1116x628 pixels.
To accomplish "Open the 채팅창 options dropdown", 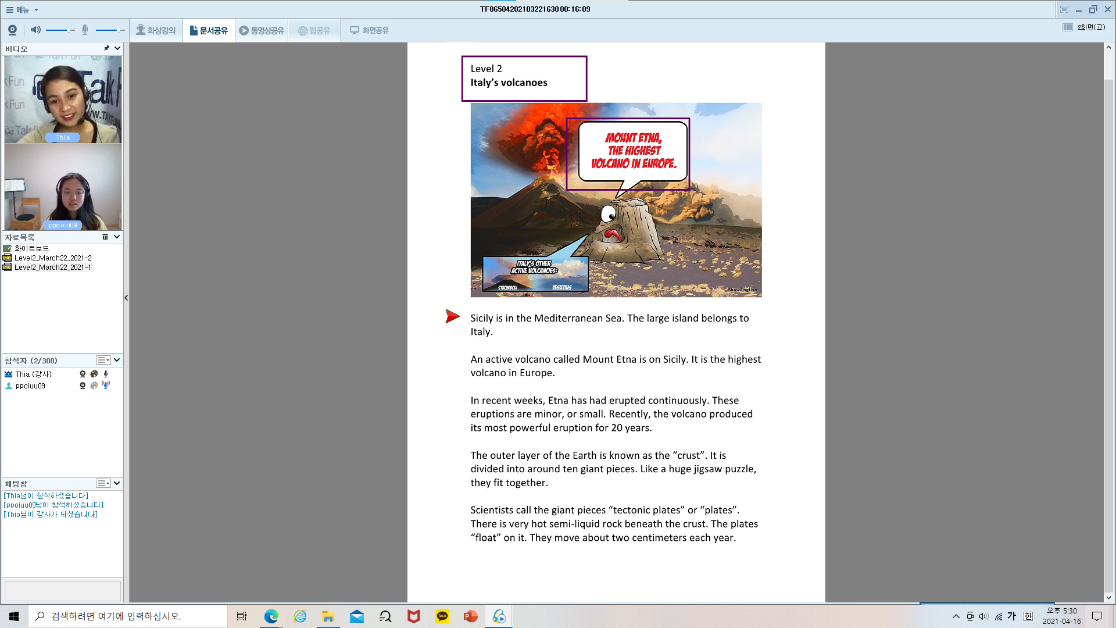I will (103, 483).
